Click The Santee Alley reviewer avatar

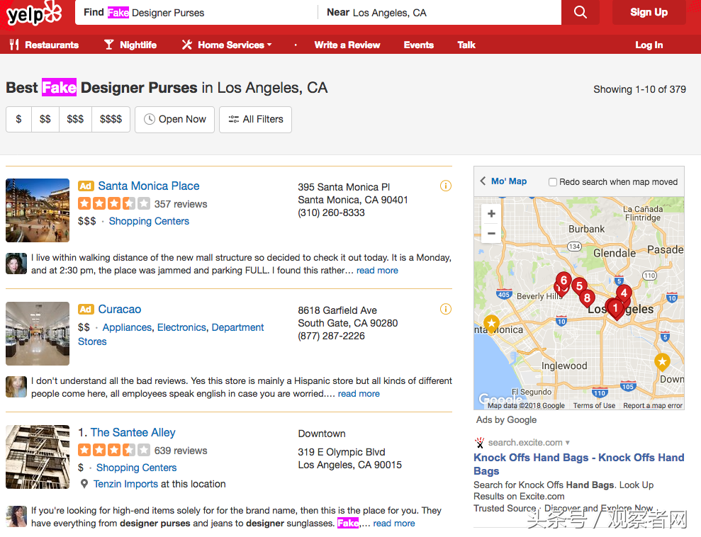tap(16, 516)
